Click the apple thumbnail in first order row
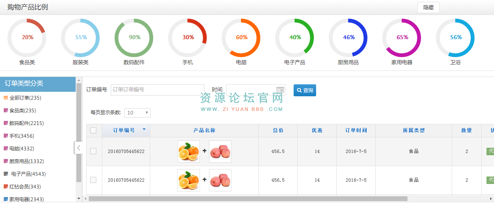 click(220, 152)
